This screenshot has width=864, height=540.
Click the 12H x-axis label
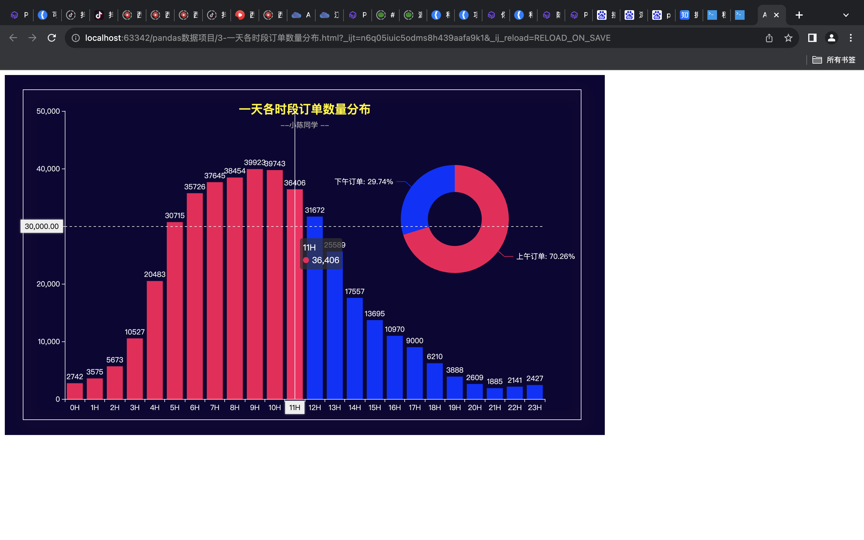click(314, 407)
